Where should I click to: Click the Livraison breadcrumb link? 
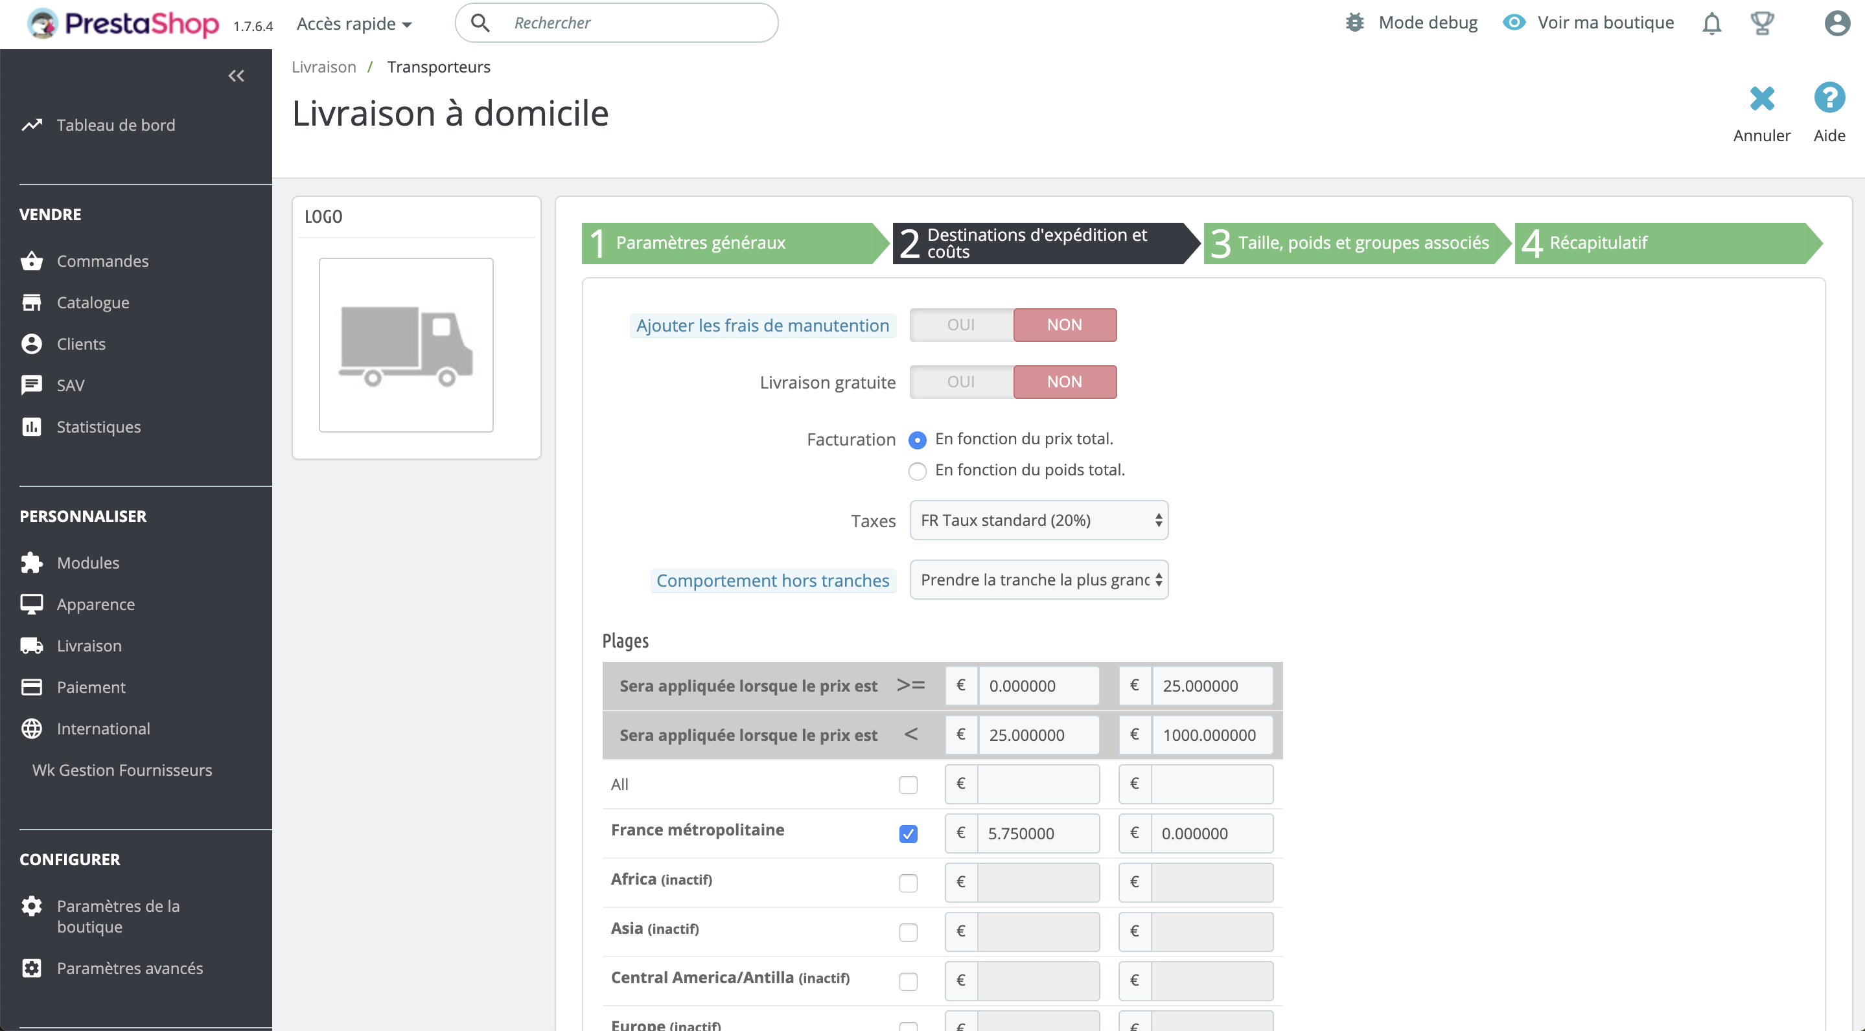click(x=323, y=67)
